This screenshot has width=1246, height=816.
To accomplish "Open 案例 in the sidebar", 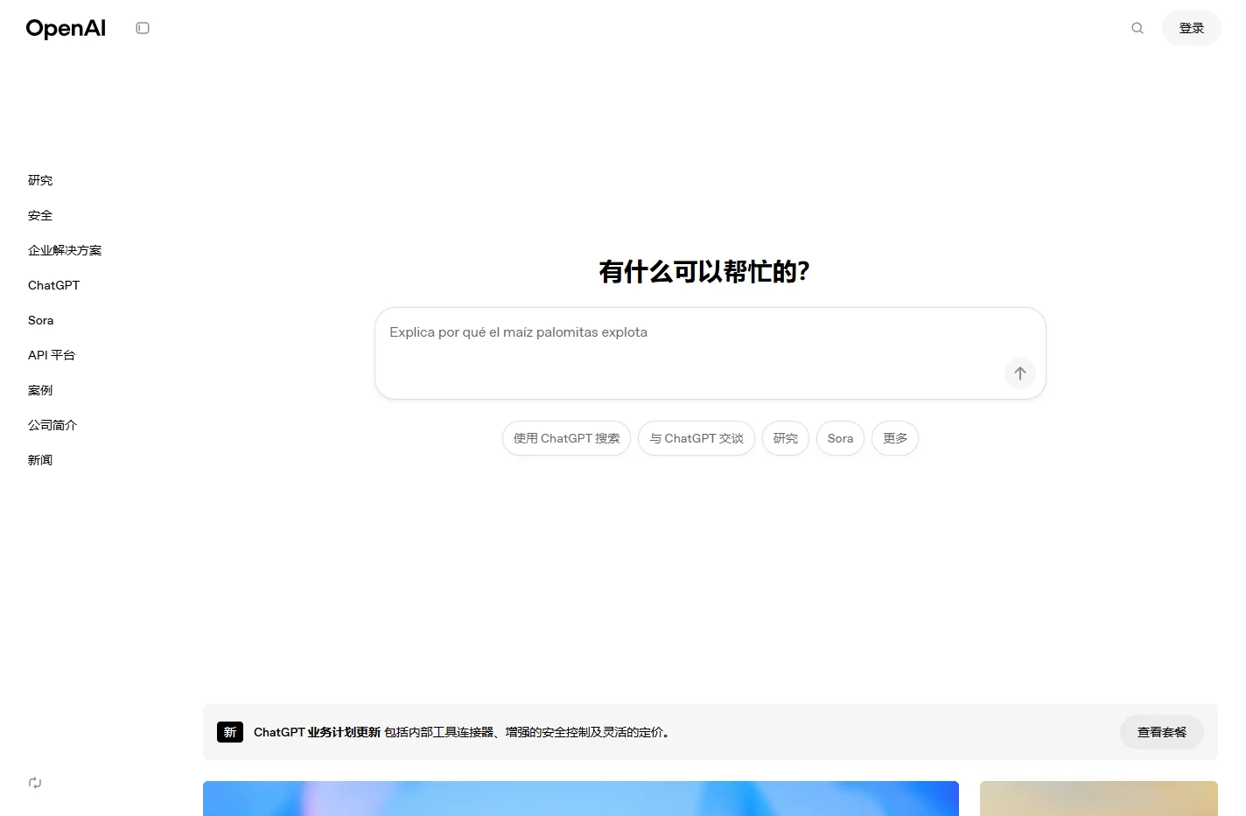I will pos(40,390).
